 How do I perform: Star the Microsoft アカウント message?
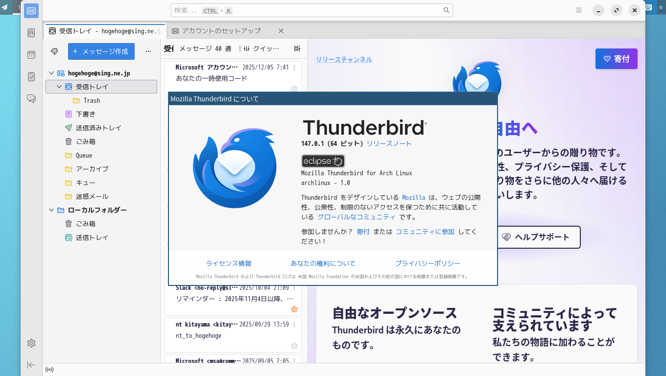(x=294, y=89)
